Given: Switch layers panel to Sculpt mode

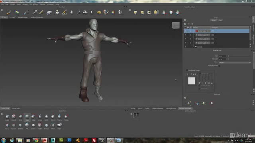Looking at the screenshot, I should click(x=214, y=20).
